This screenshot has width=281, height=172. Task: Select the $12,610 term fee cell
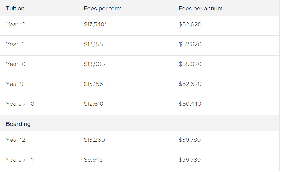(94, 104)
